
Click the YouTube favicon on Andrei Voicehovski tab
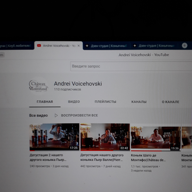tap(39, 46)
